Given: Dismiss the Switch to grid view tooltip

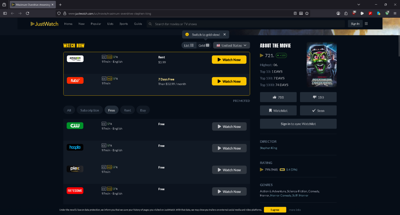Looking at the screenshot, I should [x=225, y=34].
